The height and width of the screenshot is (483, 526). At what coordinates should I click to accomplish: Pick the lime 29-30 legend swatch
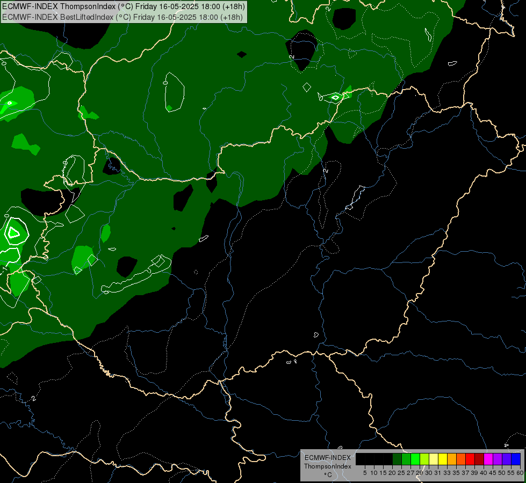(x=424, y=459)
